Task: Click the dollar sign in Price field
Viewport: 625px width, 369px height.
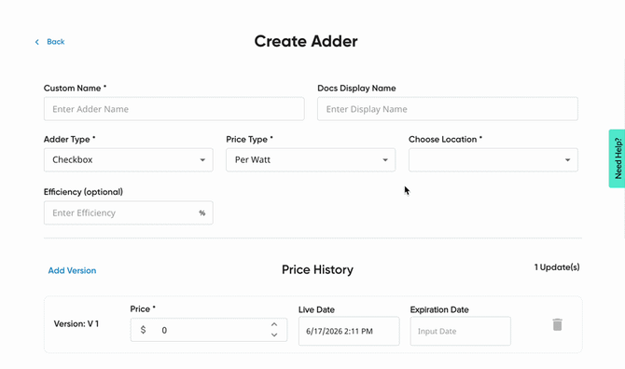Action: tap(143, 330)
